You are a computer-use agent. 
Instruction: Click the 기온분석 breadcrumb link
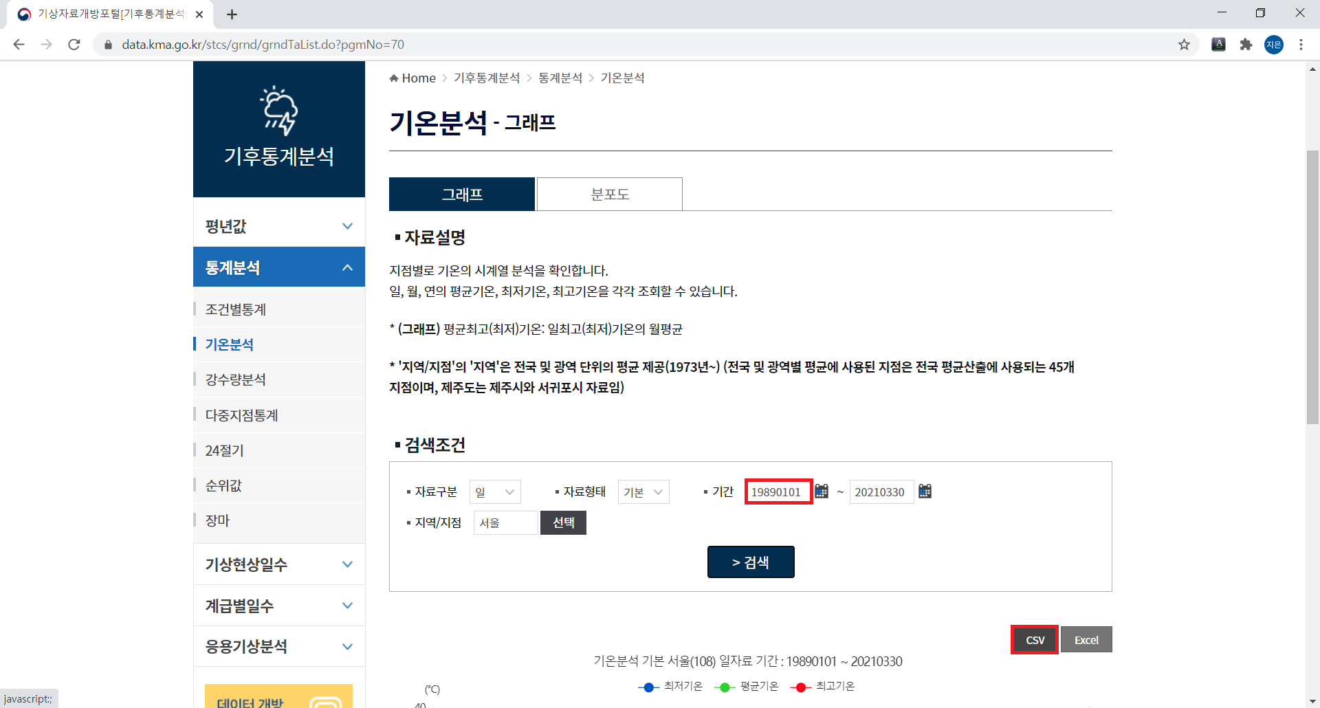pos(623,78)
